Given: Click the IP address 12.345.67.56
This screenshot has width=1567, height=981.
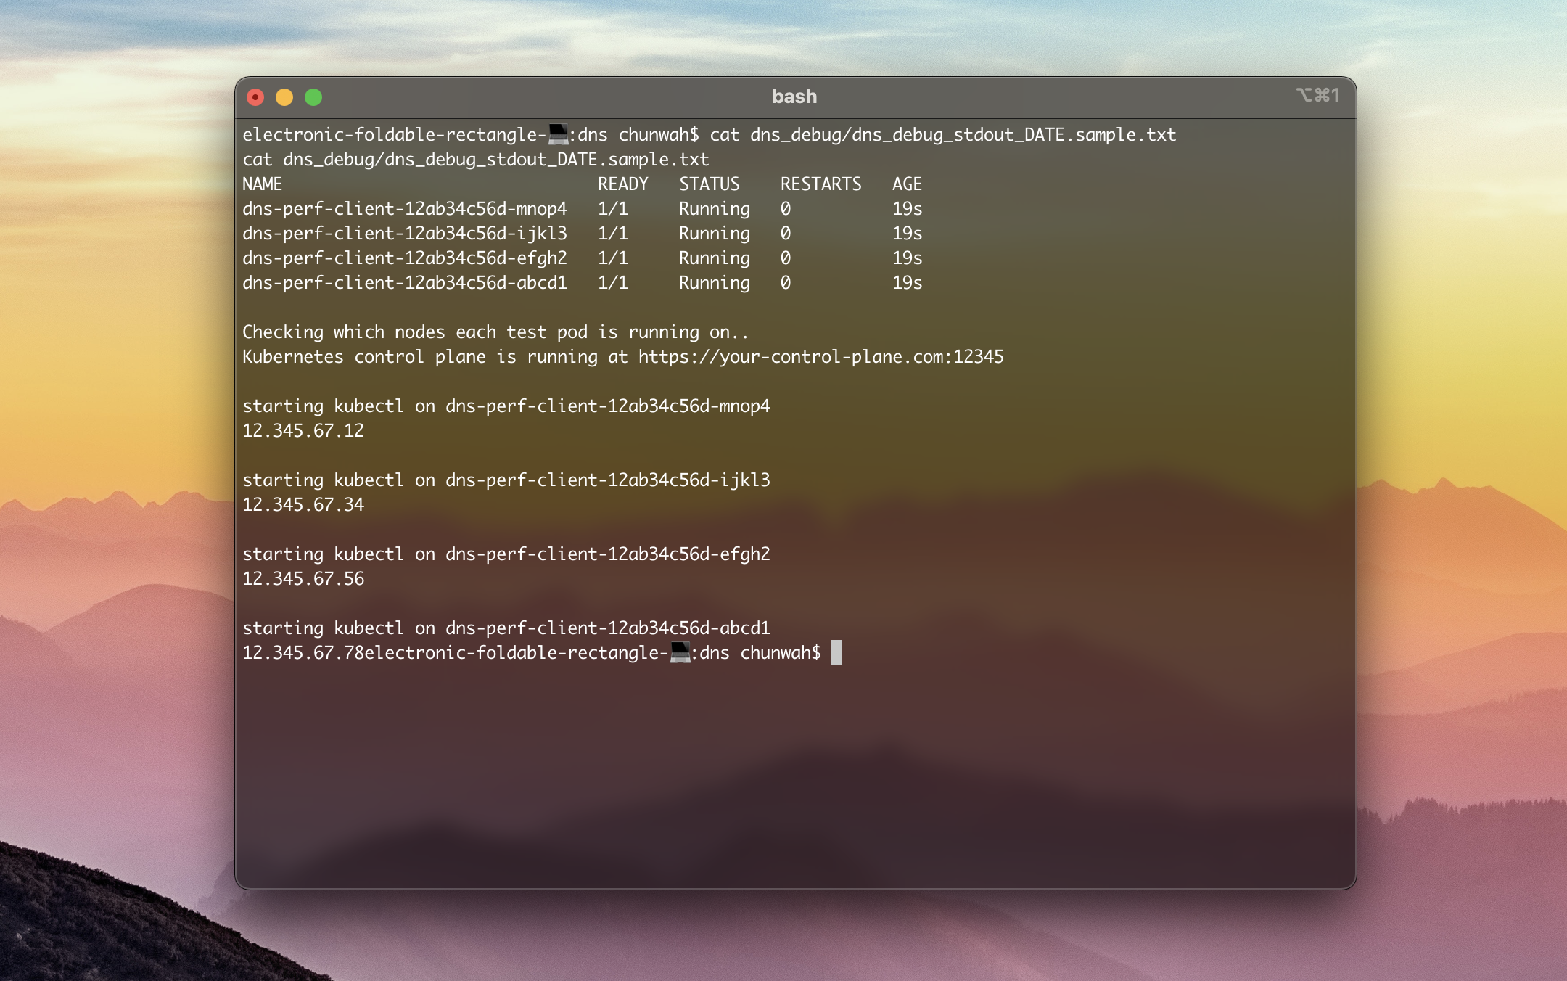Looking at the screenshot, I should tap(303, 578).
